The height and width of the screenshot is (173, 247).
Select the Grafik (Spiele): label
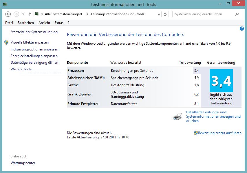[x=80, y=94]
